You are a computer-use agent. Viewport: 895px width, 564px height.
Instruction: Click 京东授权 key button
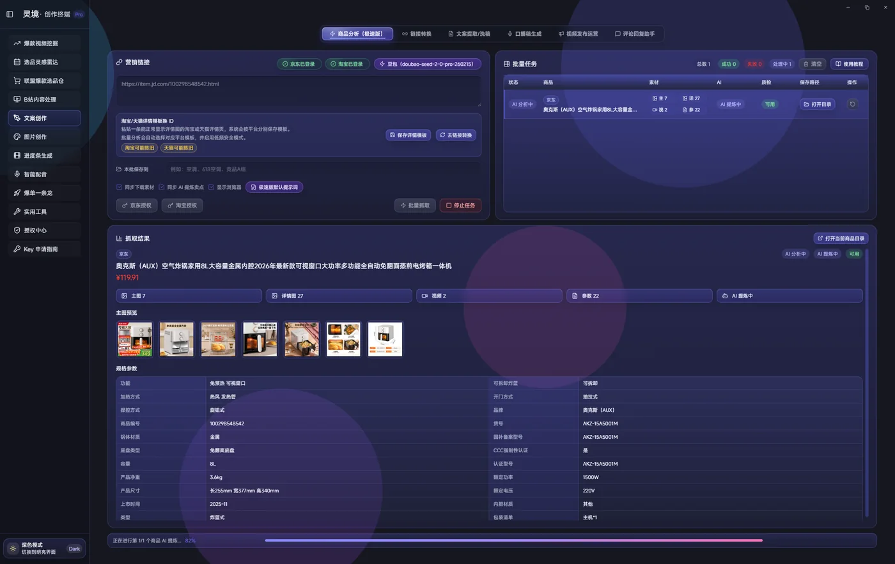[x=137, y=206]
